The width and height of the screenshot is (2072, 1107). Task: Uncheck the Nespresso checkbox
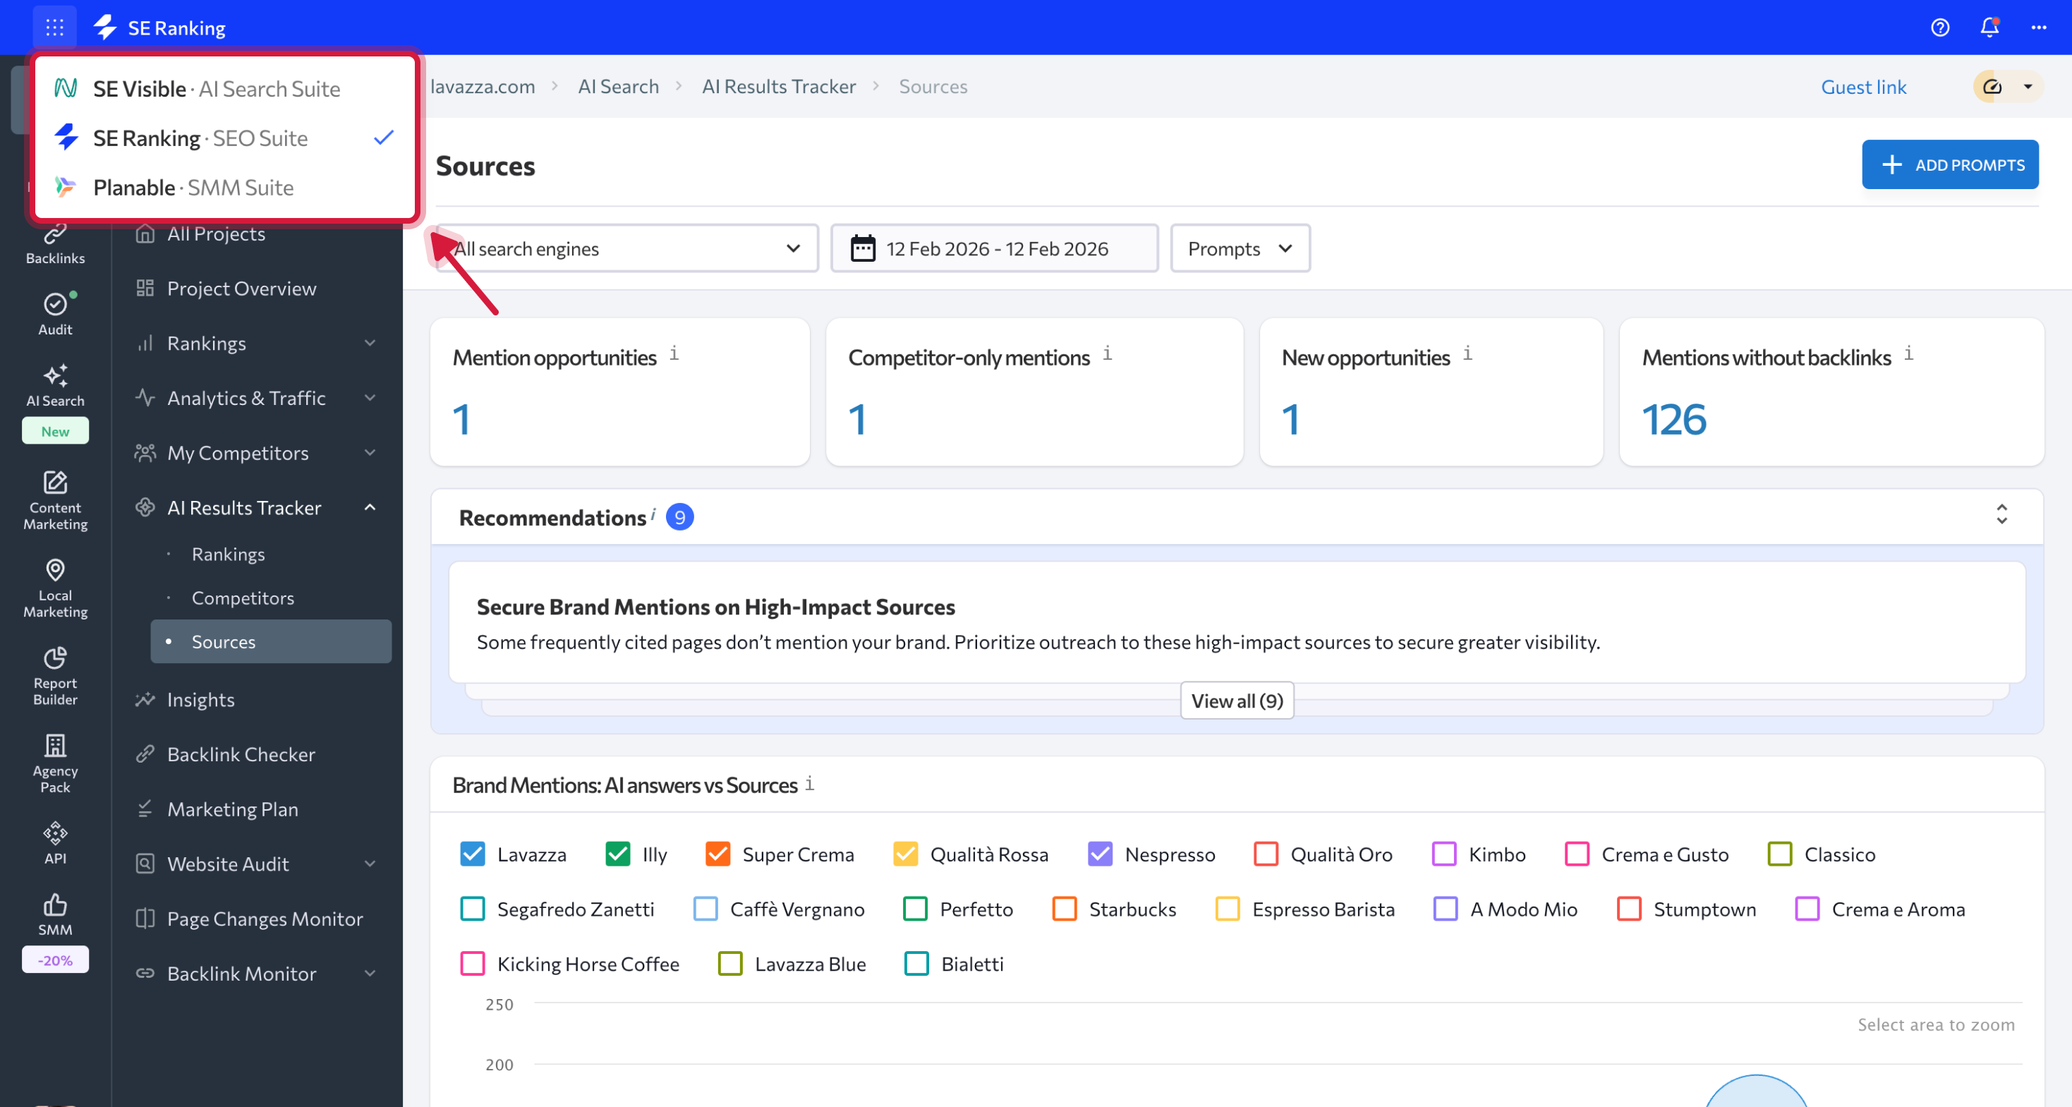(x=1100, y=854)
